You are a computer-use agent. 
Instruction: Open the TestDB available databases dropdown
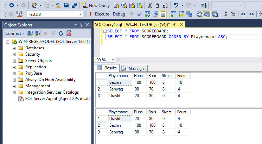(x=81, y=14)
